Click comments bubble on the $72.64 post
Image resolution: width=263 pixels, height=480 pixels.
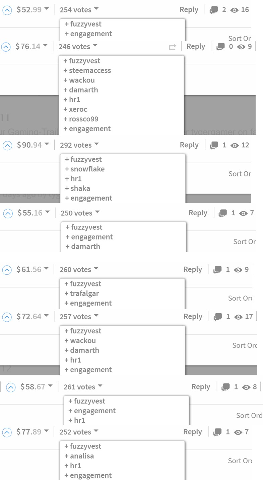(218, 317)
